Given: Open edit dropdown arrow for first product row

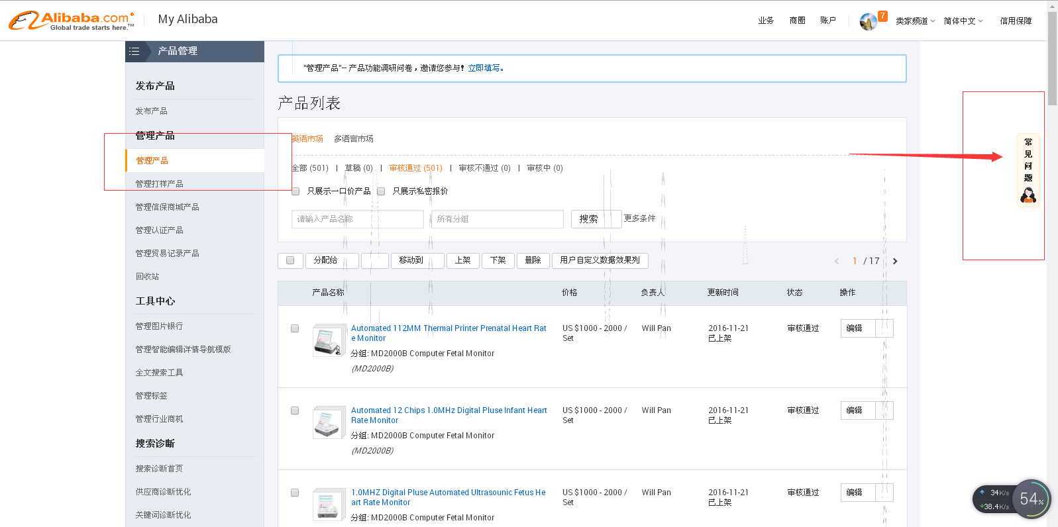Looking at the screenshot, I should 884,328.
